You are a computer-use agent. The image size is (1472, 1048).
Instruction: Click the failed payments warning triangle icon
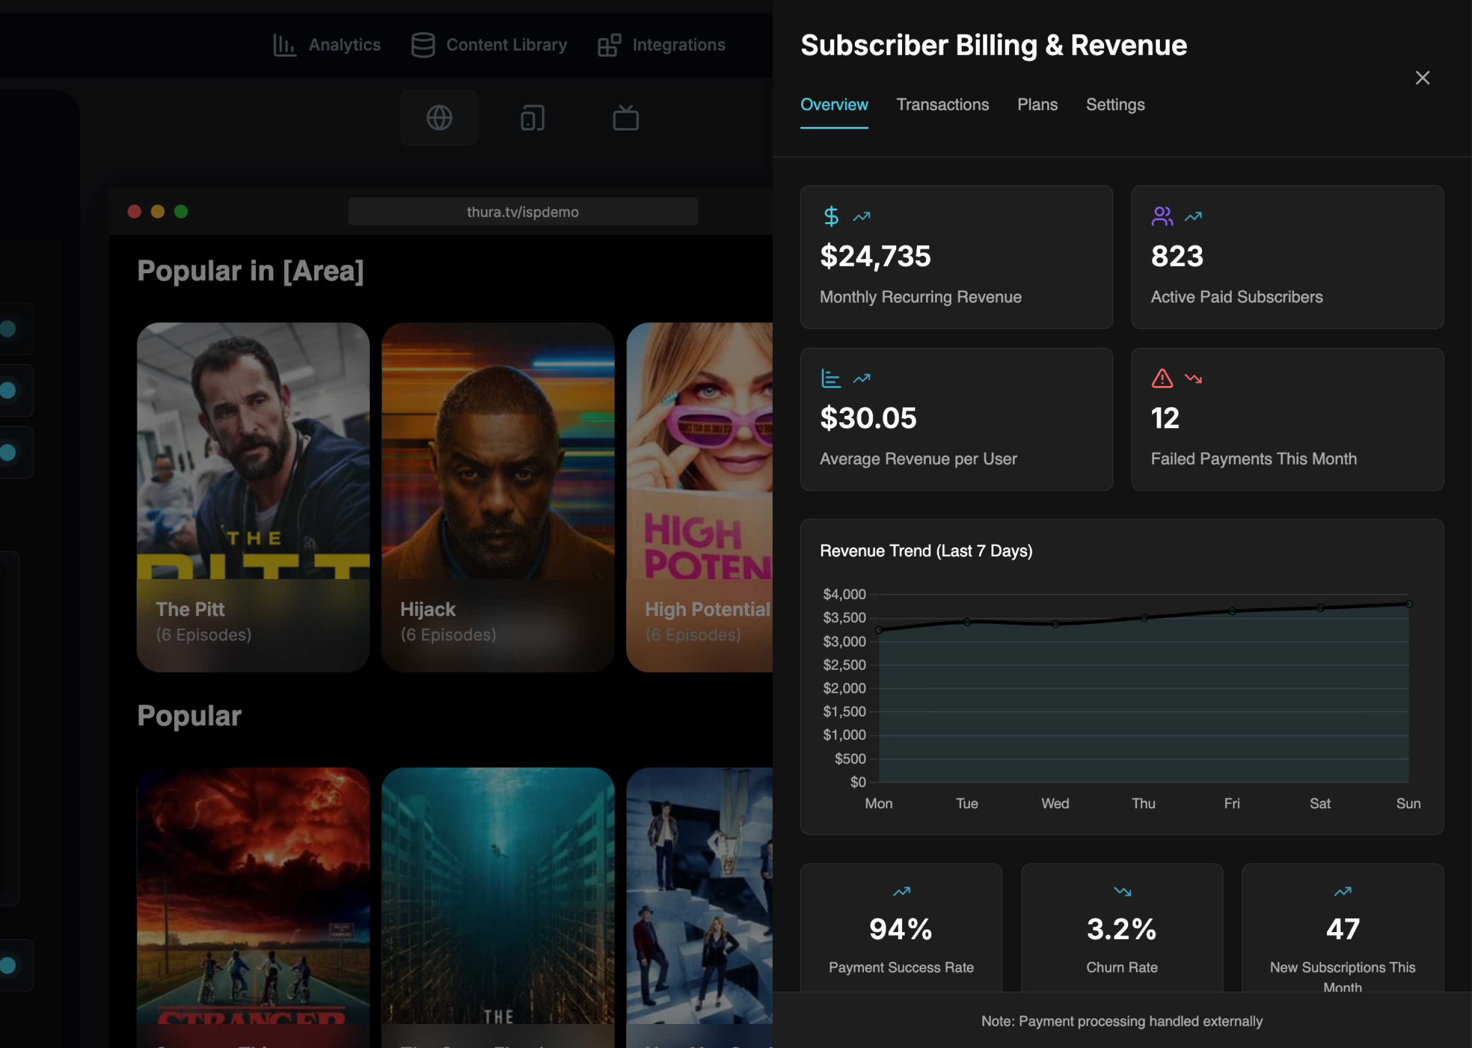[1162, 378]
